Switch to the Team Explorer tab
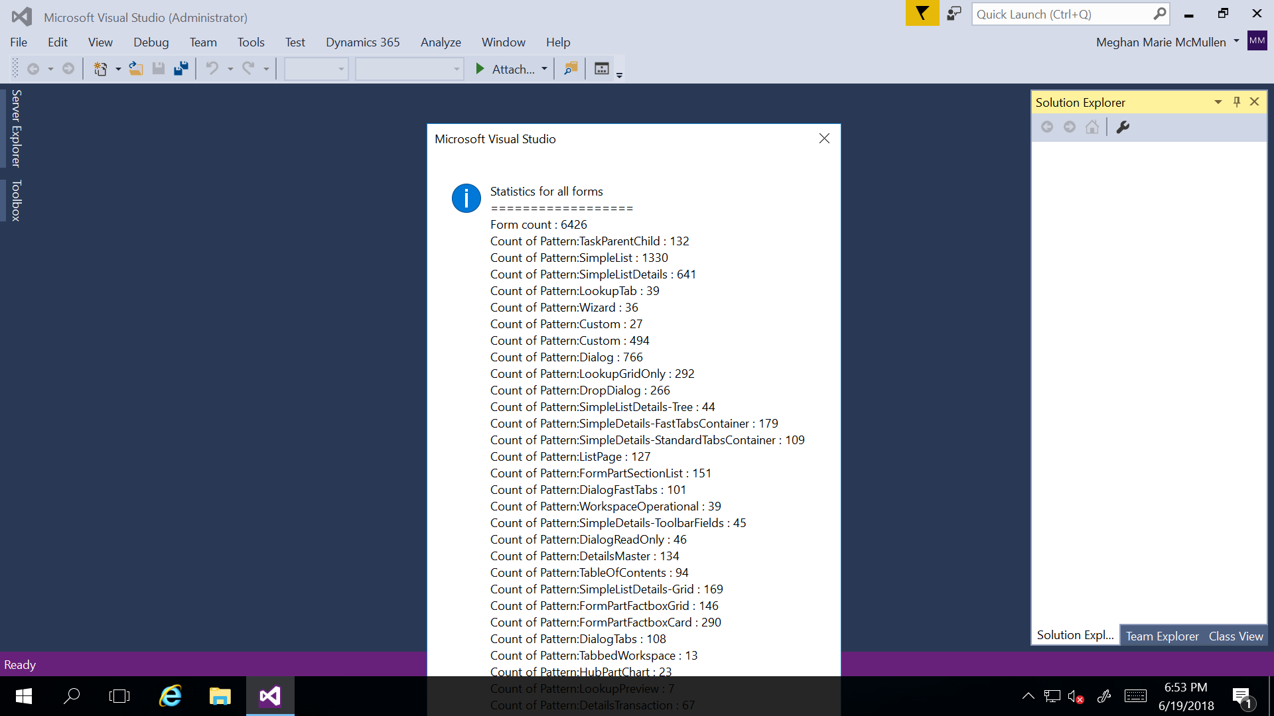Viewport: 1274px width, 716px height. tap(1162, 636)
